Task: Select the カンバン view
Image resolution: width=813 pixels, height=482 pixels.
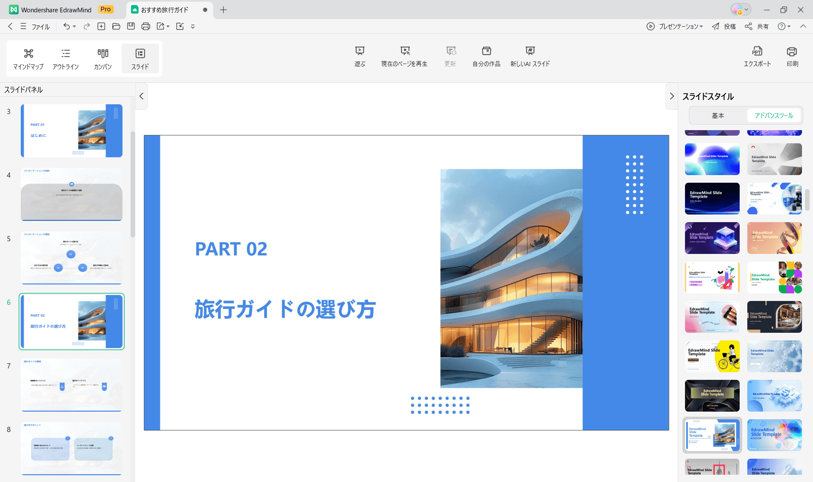Action: [x=103, y=59]
